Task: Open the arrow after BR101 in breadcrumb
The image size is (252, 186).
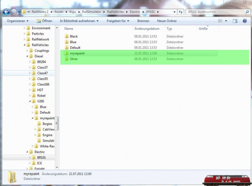Action: [158, 12]
